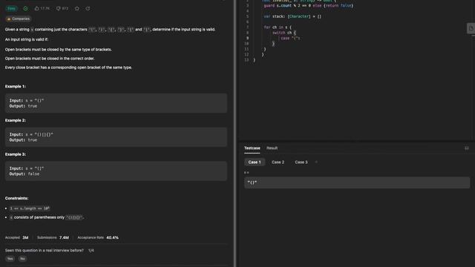This screenshot has height=267, width=475.
Task: Click Example 2 code block
Action: (116, 137)
